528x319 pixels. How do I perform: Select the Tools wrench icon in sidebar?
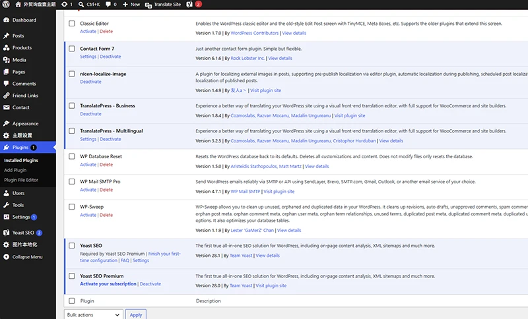6,205
